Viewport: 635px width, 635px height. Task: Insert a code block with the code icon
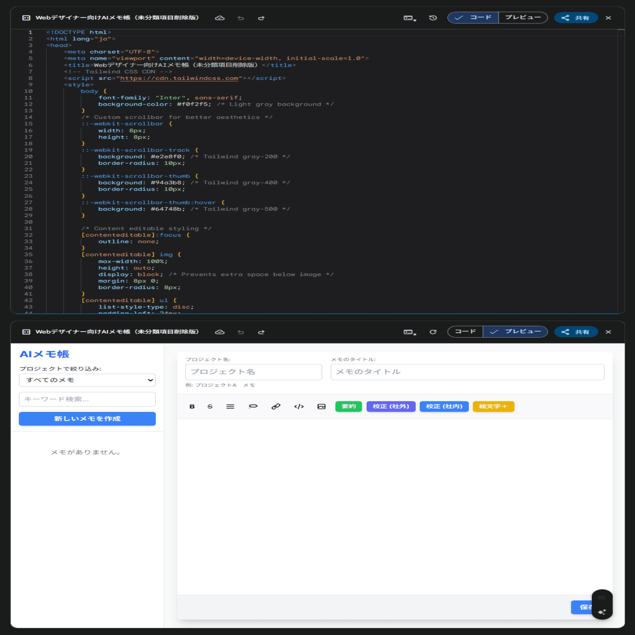[299, 407]
